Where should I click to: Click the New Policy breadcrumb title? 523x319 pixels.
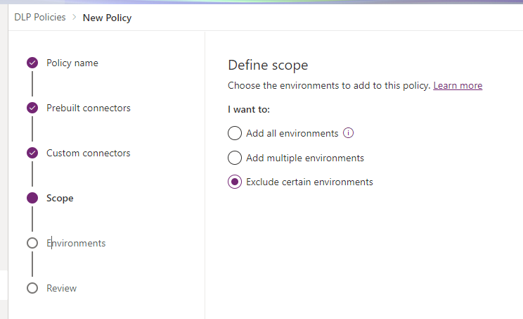107,18
